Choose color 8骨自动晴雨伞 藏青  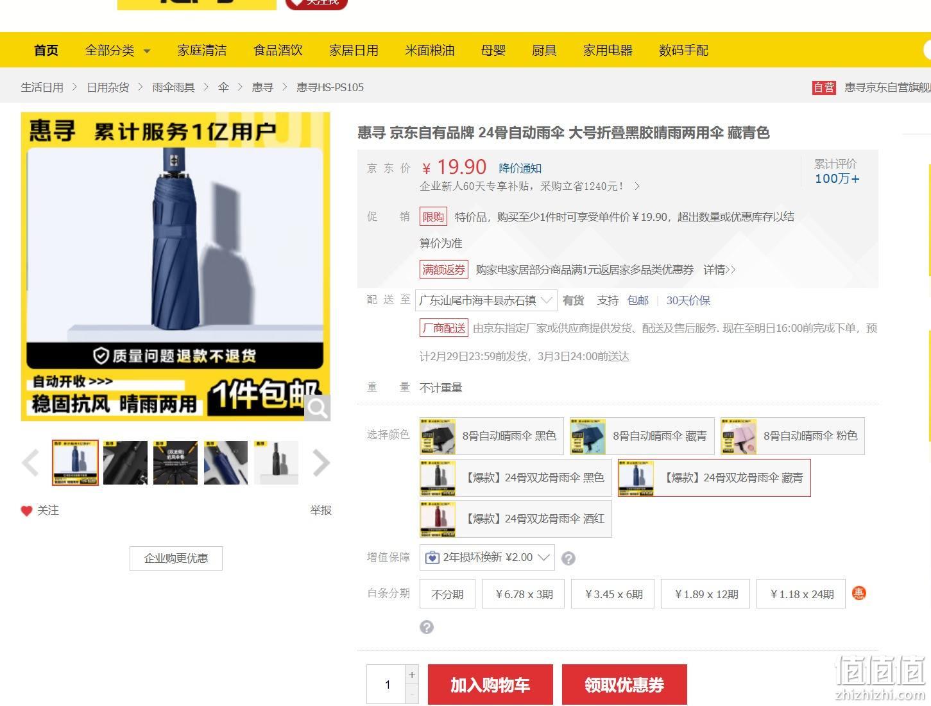click(642, 436)
